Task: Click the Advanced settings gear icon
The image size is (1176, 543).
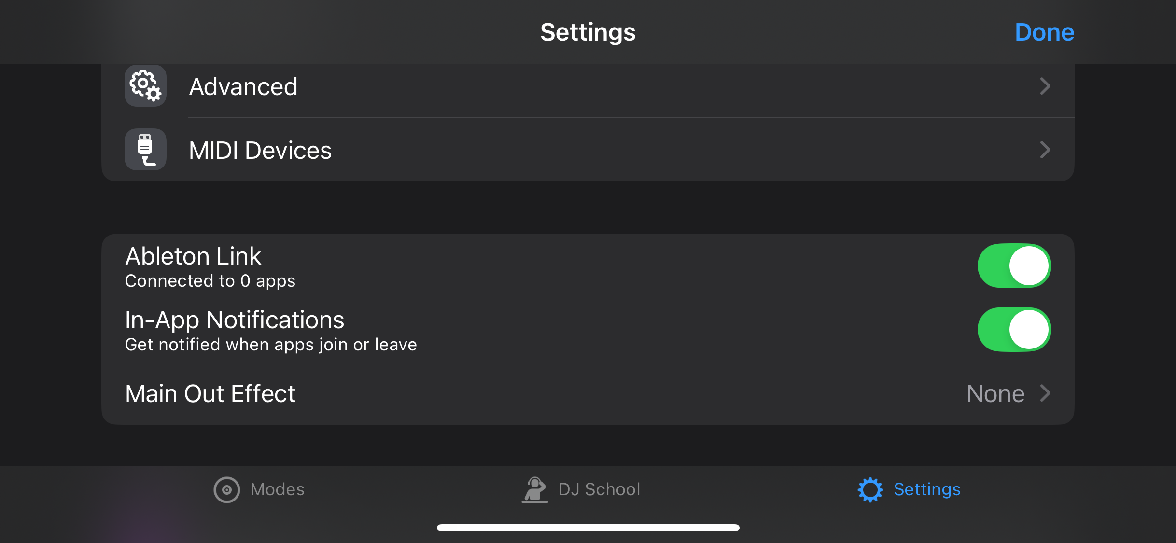Action: [145, 86]
